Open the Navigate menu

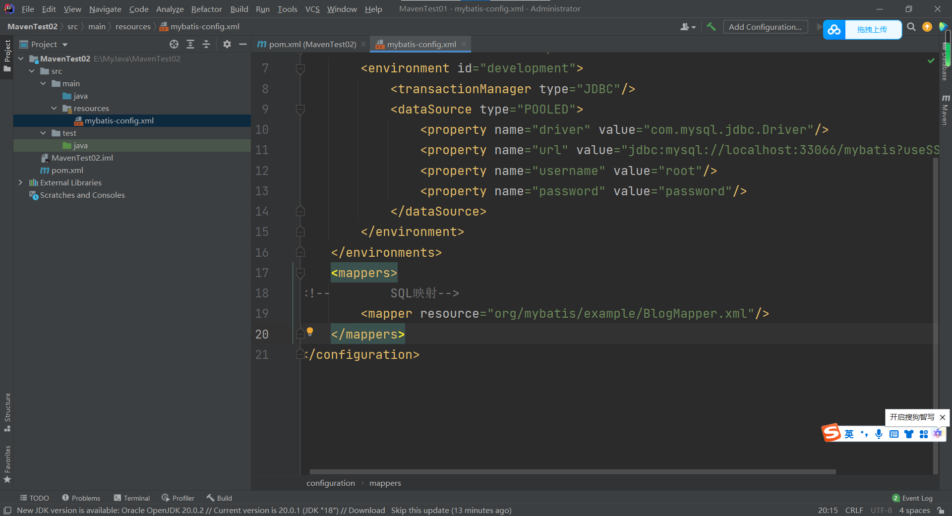click(105, 9)
